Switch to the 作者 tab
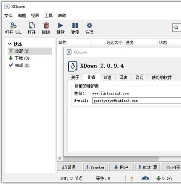Viewport: 181px width, 184px height. pos(91,77)
